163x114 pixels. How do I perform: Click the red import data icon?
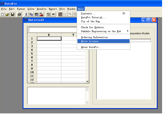[41, 14]
